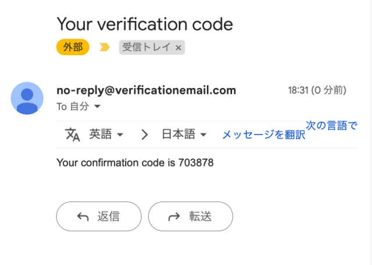Click the yellow 外部 badge
372x265 pixels.
(x=73, y=47)
